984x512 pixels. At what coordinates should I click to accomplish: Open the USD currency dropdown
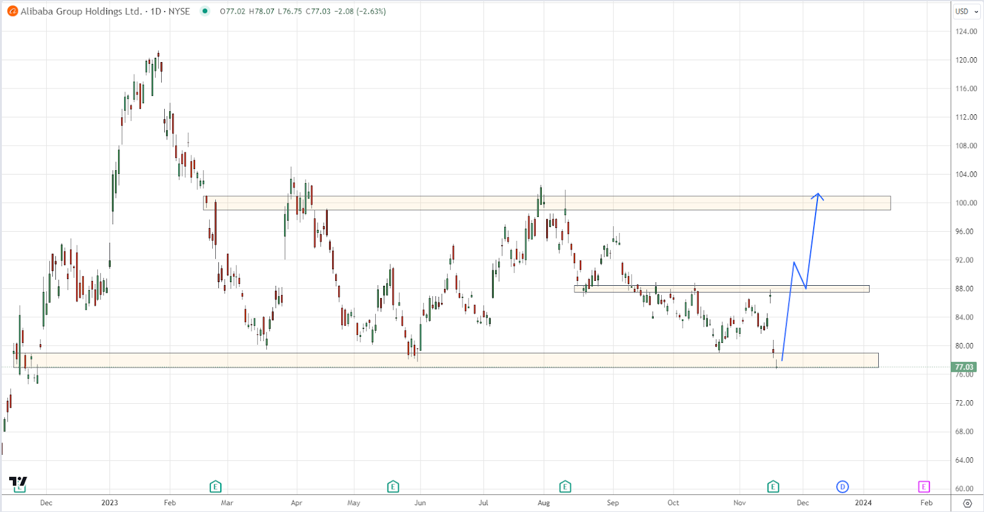coord(967,11)
